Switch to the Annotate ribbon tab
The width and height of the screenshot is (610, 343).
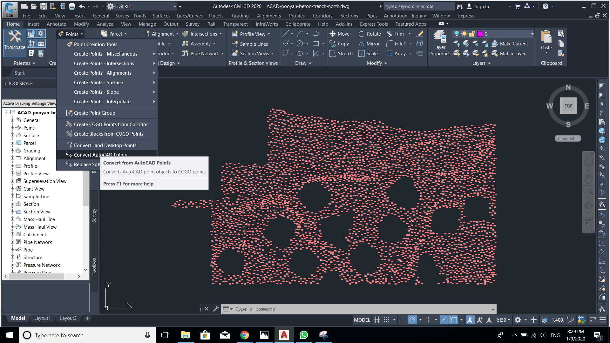pyautogui.click(x=56, y=24)
